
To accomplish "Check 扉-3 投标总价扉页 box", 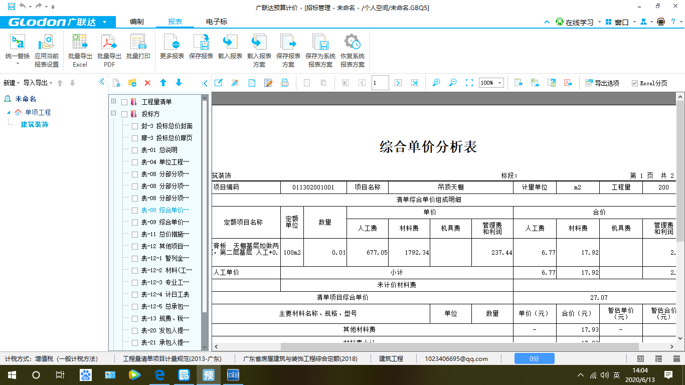I will pyautogui.click(x=135, y=138).
